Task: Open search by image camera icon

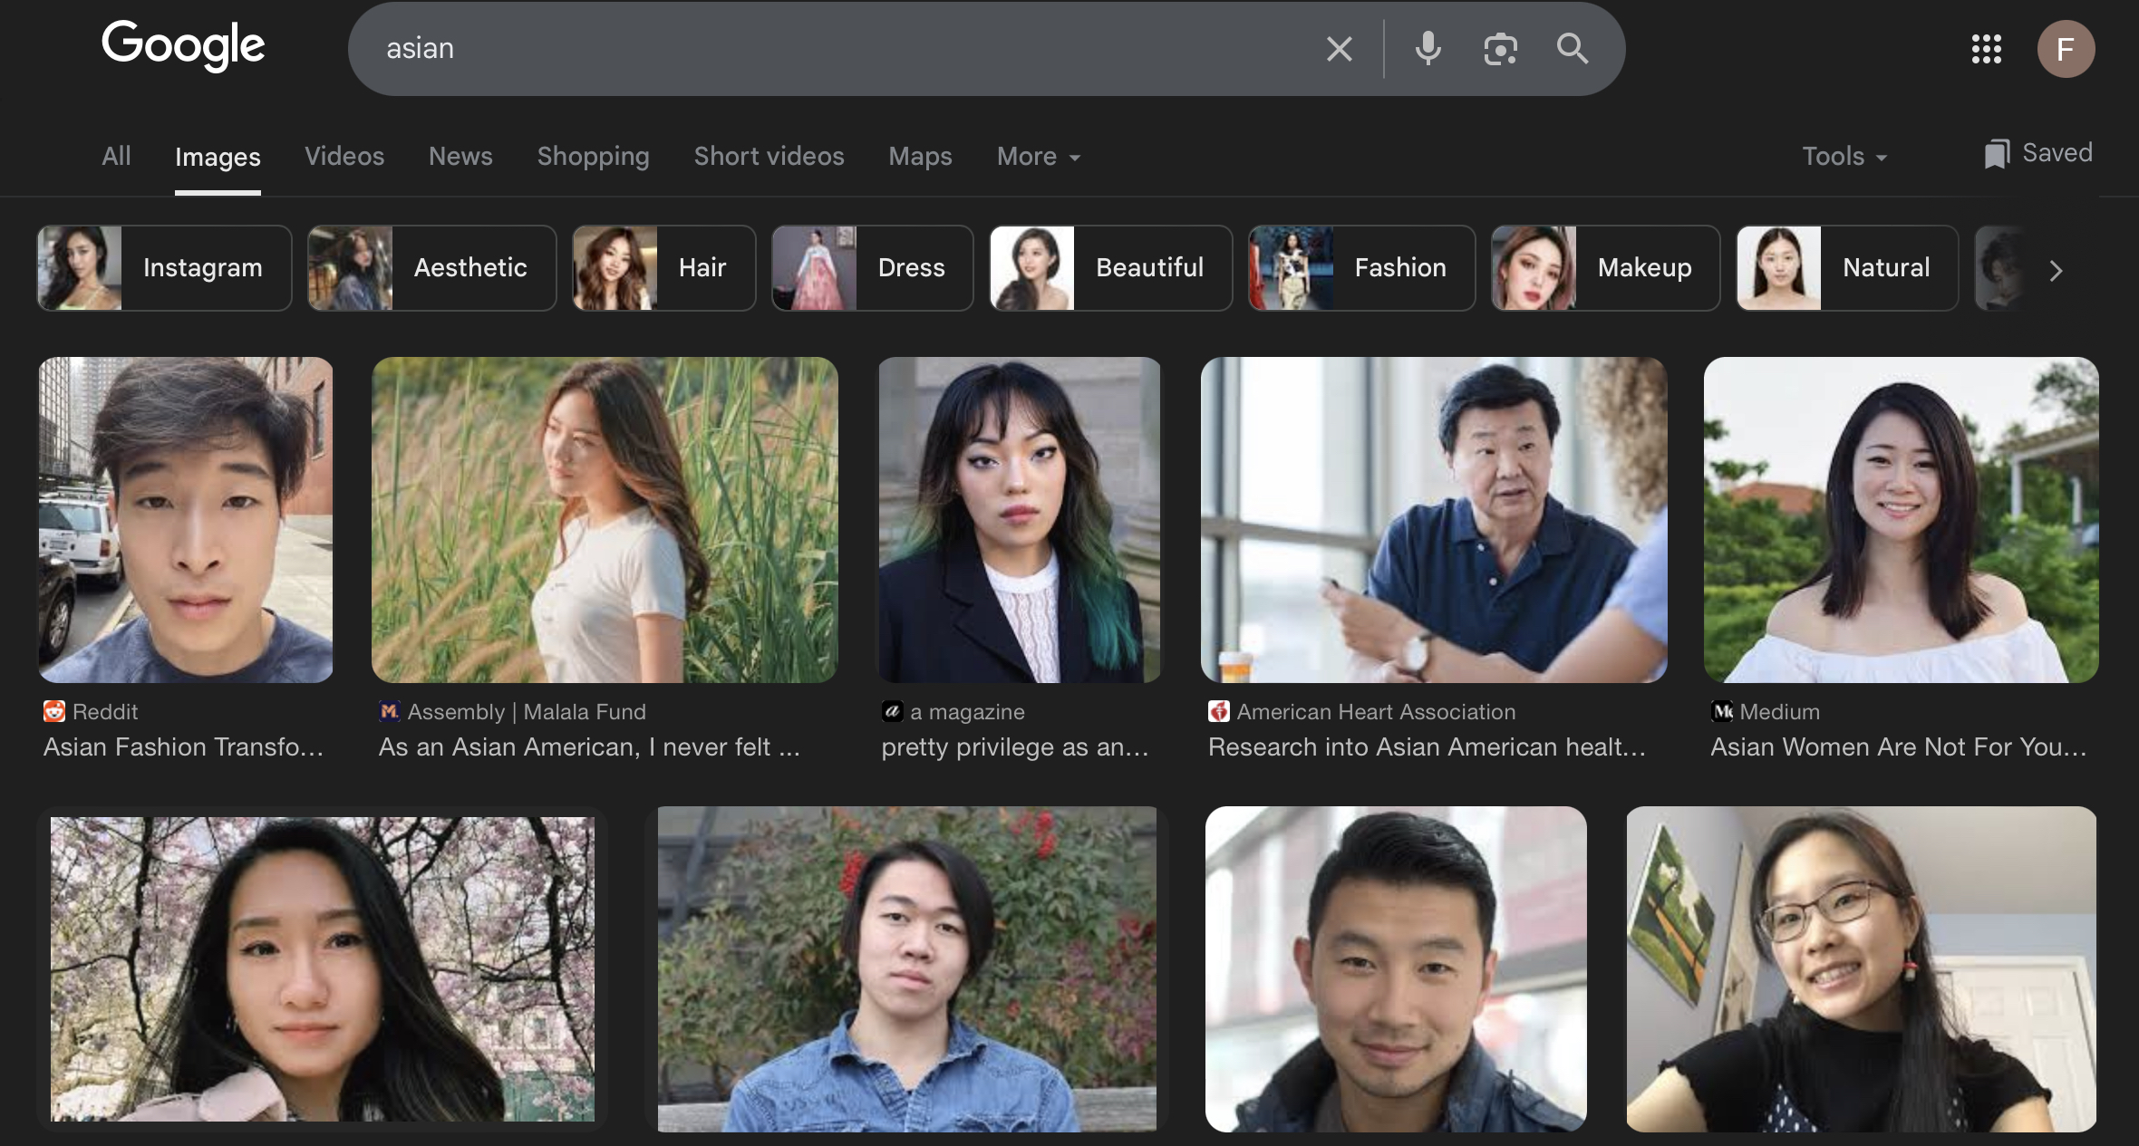Action: point(1500,49)
